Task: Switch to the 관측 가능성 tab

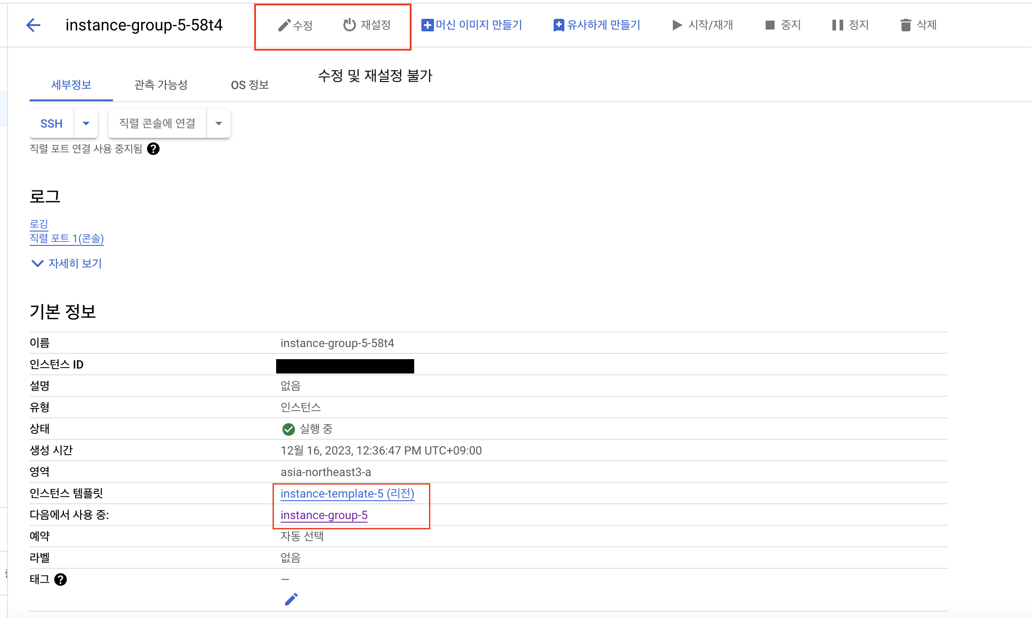Action: (160, 85)
